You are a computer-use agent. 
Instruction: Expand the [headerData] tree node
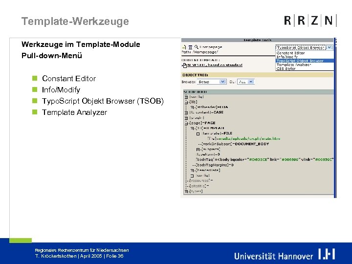(x=192, y=171)
